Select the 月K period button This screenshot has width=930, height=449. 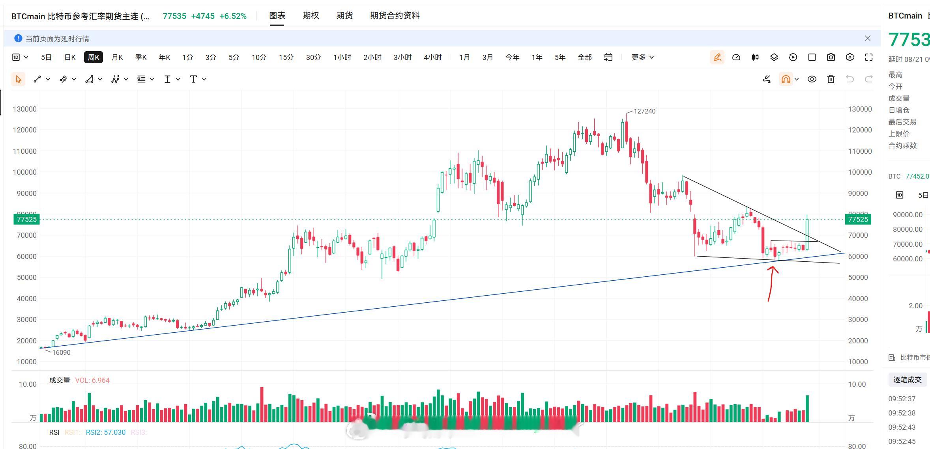click(x=117, y=57)
